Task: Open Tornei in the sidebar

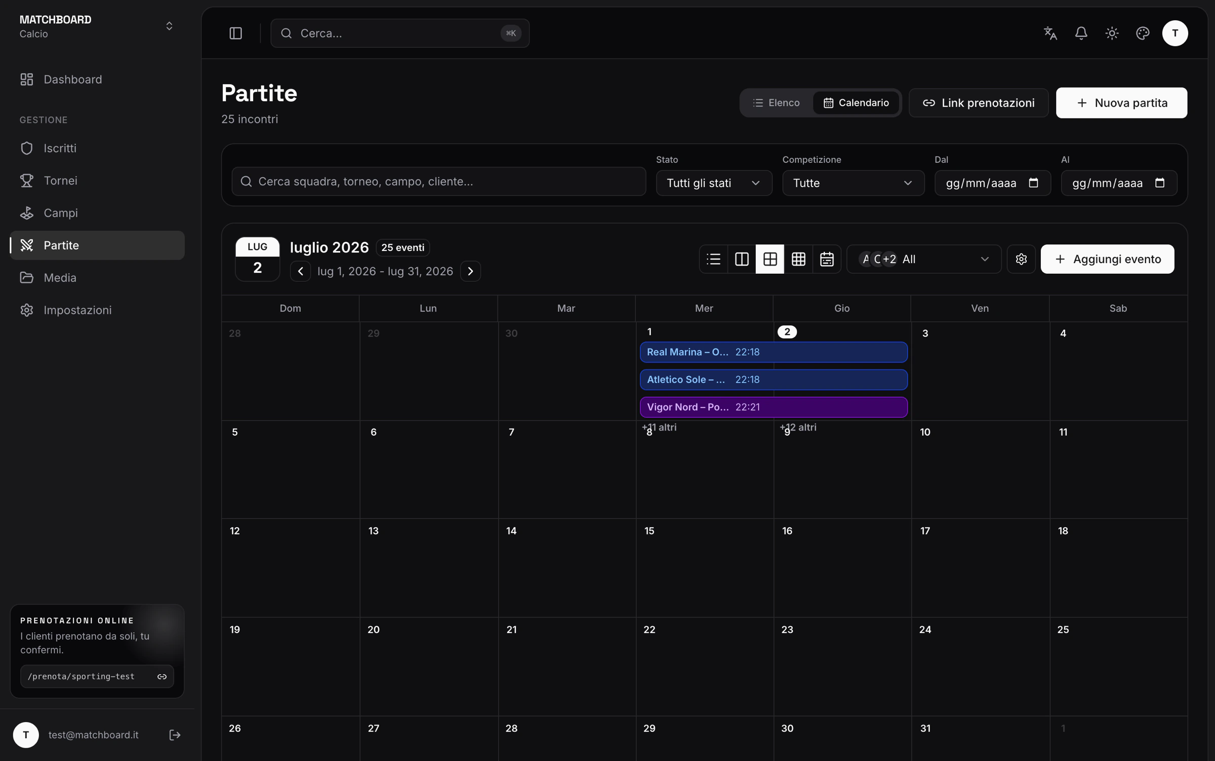Action: (x=97, y=181)
